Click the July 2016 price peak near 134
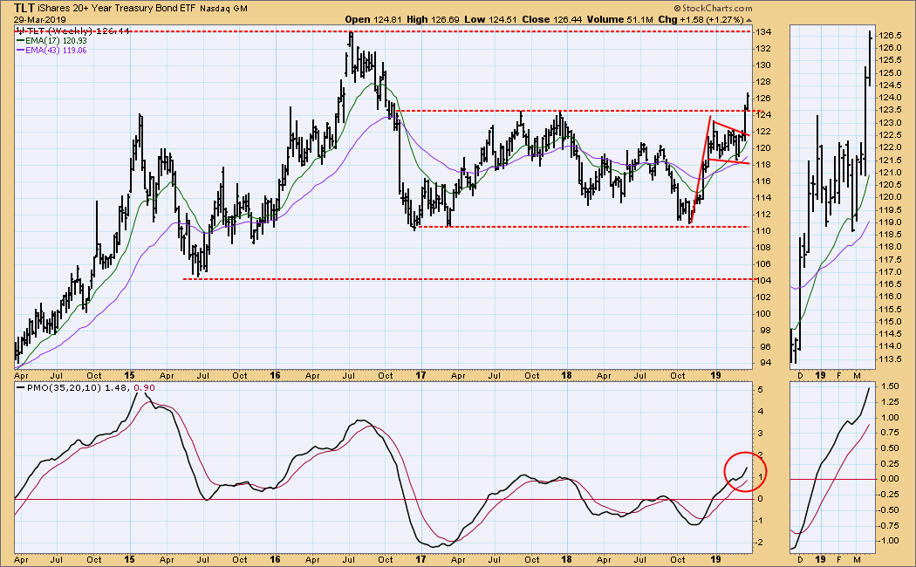Screen dimensions: 916x567 click(351, 35)
